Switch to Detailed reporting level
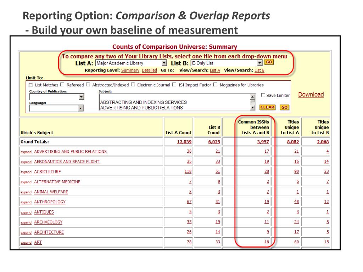 [x=149, y=70]
